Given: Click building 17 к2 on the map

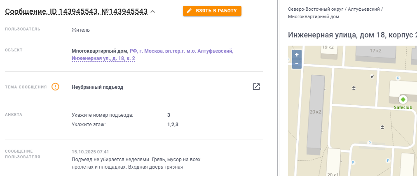Looking at the screenshot, I should [x=375, y=51].
